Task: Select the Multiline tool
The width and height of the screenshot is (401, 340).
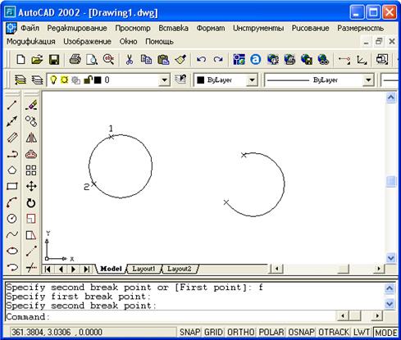Action: [12, 138]
